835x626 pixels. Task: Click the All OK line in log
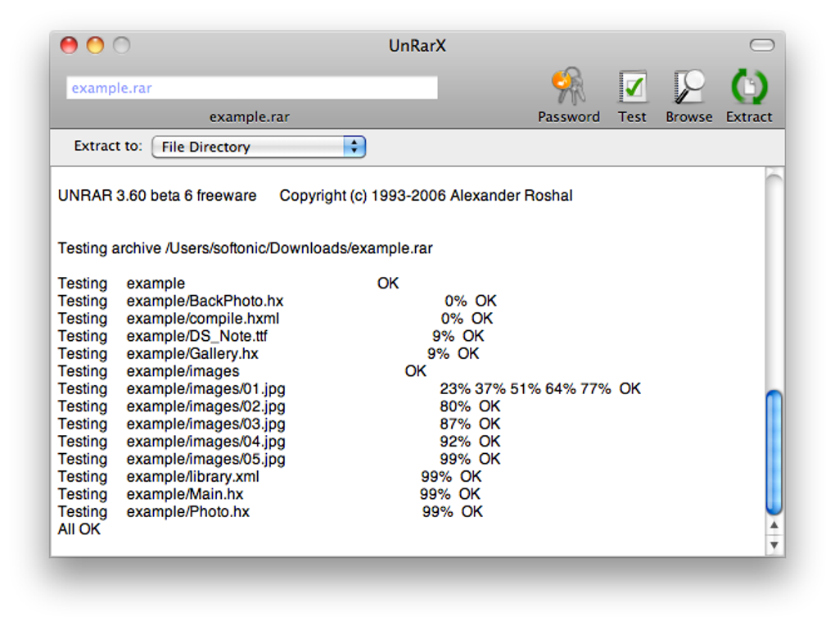click(x=79, y=529)
